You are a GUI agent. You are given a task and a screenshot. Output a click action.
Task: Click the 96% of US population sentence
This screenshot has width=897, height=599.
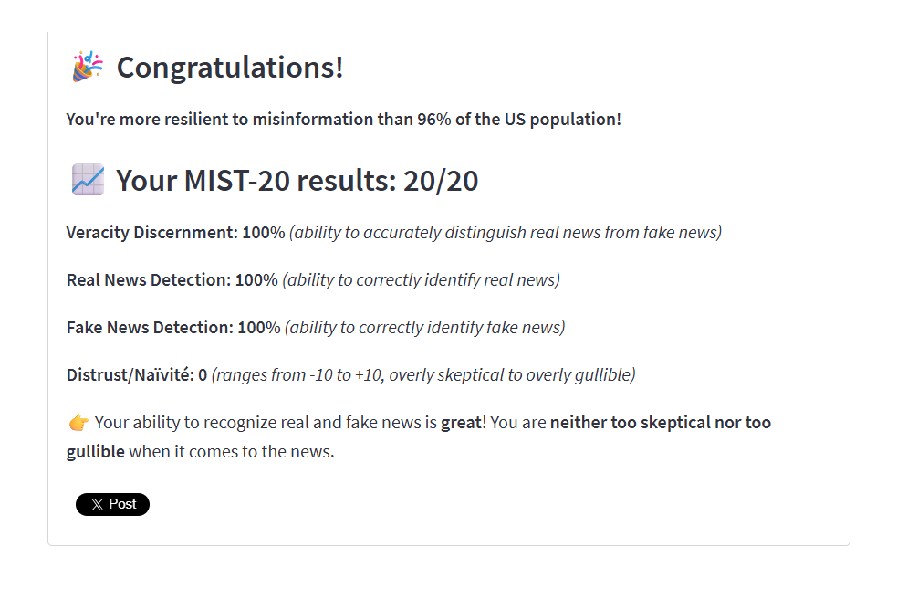pyautogui.click(x=343, y=119)
